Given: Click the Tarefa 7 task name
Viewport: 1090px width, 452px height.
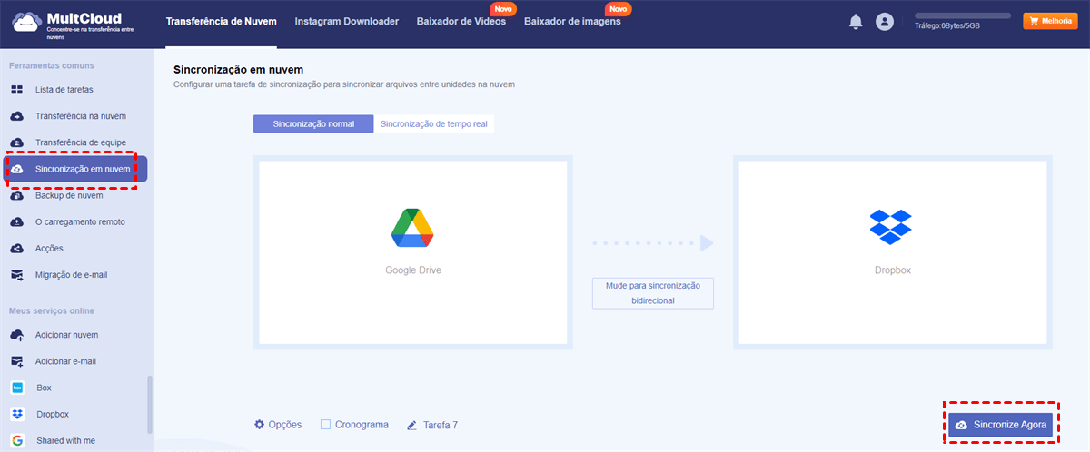Looking at the screenshot, I should (x=441, y=425).
